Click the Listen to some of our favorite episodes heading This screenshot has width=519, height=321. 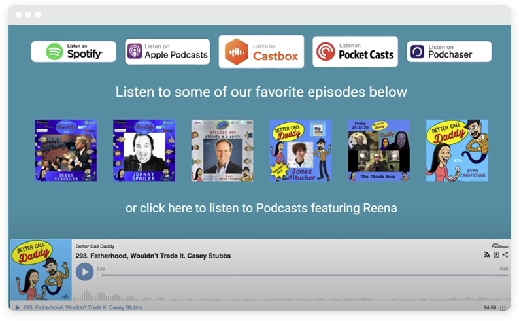click(x=261, y=92)
